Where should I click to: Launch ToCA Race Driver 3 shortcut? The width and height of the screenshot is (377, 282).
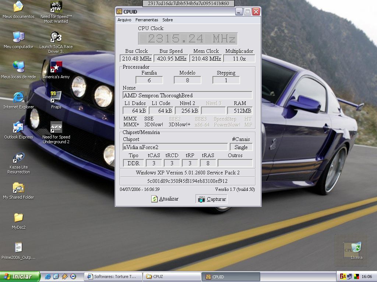coord(56,37)
